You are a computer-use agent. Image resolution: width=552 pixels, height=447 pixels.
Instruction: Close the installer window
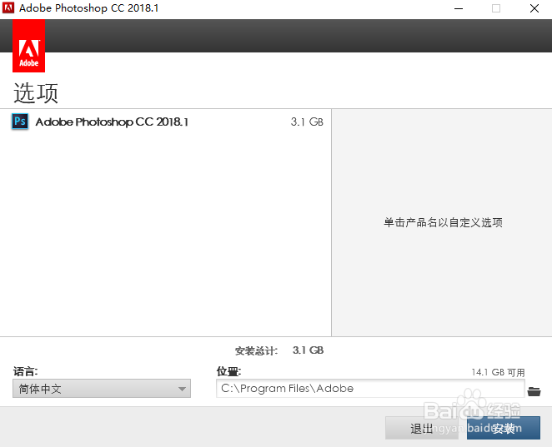coord(534,8)
